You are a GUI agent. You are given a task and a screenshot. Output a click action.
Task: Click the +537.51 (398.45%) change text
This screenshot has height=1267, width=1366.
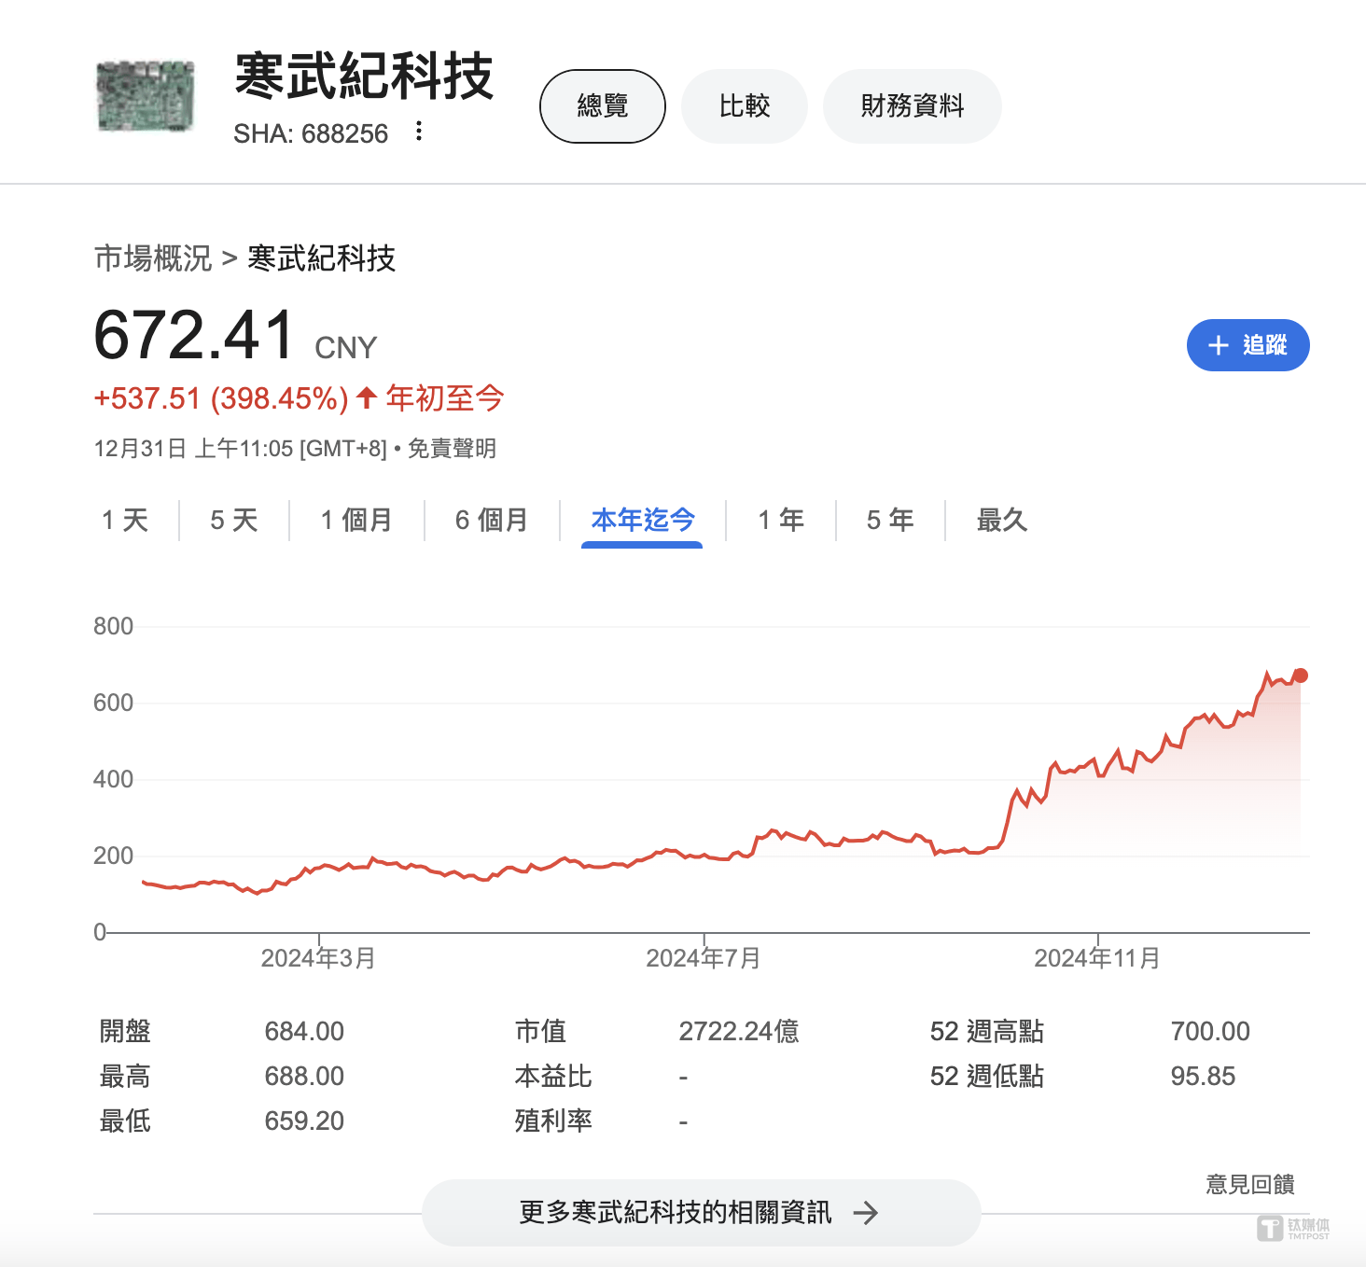point(221,398)
